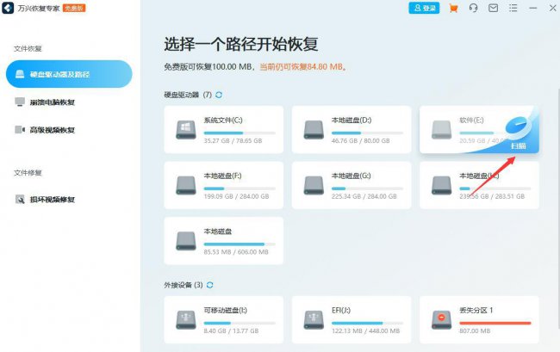Click the 本地磁盘(G:) drive icon
This screenshot has height=352, width=560.
coord(314,185)
